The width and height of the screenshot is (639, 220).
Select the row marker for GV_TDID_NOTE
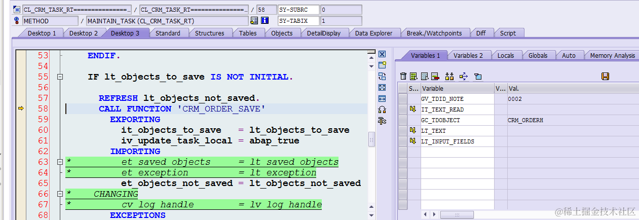(x=403, y=99)
